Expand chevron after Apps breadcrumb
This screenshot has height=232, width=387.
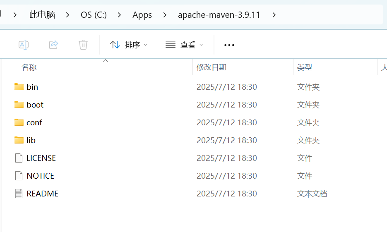165,15
